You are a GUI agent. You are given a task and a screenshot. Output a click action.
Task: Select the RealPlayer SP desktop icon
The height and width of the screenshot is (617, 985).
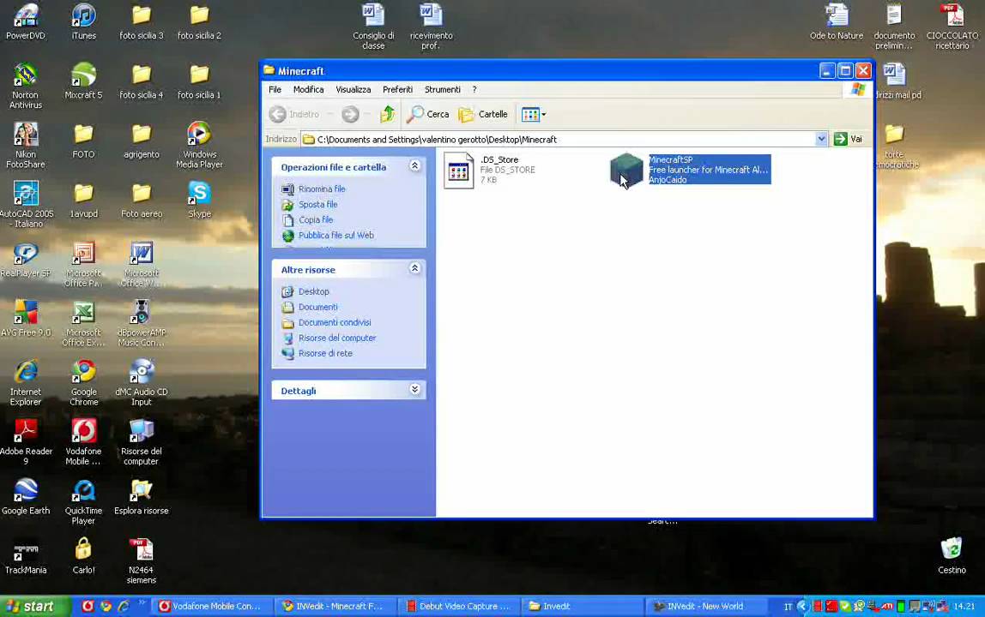[26, 260]
